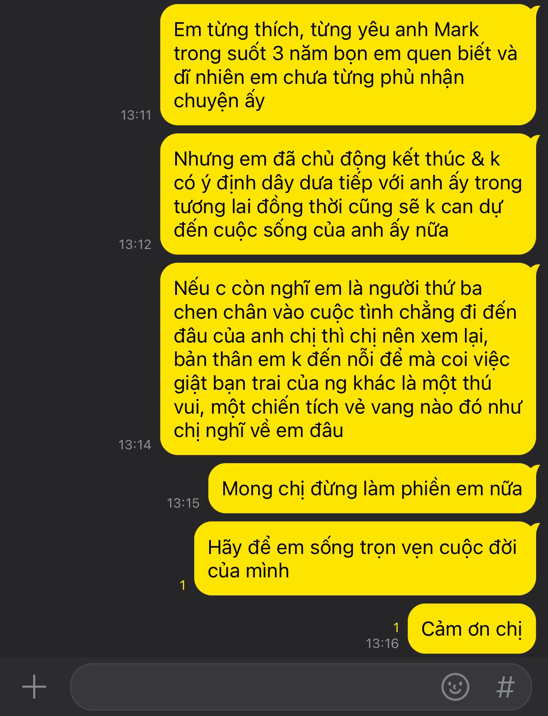Tap unread count beside "Cảm ơn chị"
548x716 pixels.
click(396, 628)
